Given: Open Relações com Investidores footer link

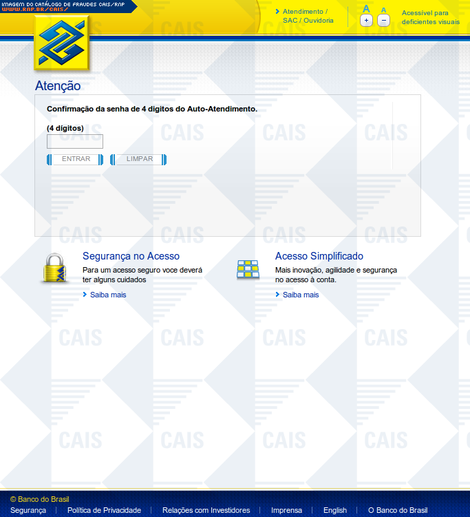Looking at the screenshot, I should (206, 510).
